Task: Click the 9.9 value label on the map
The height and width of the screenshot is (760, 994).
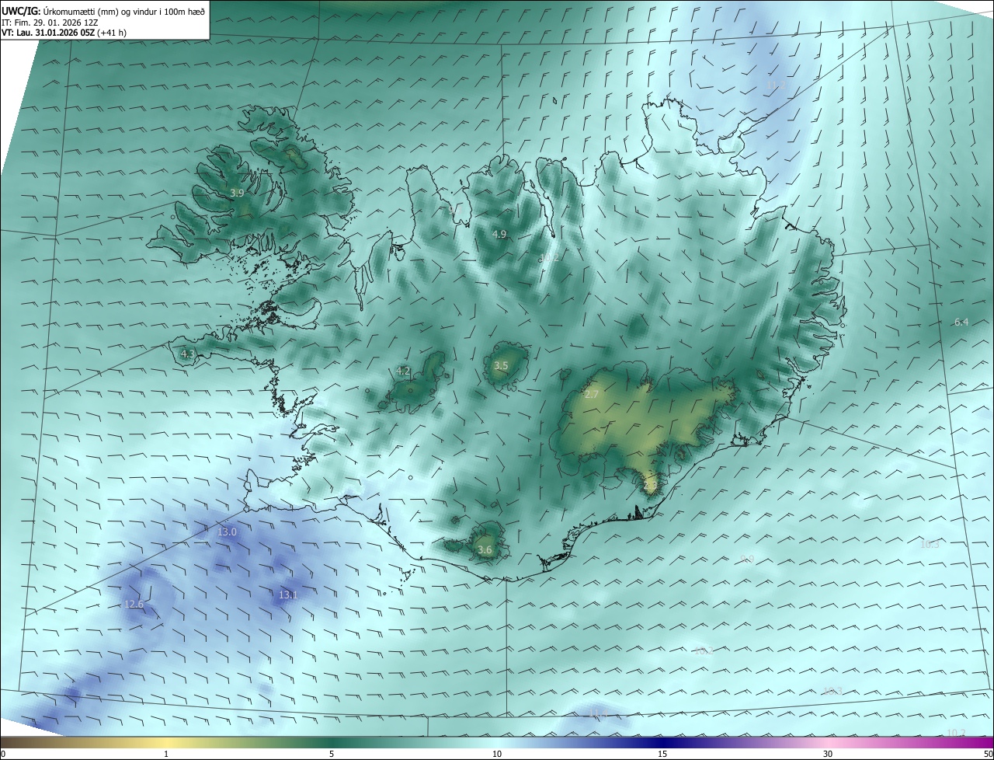Action: 747,559
